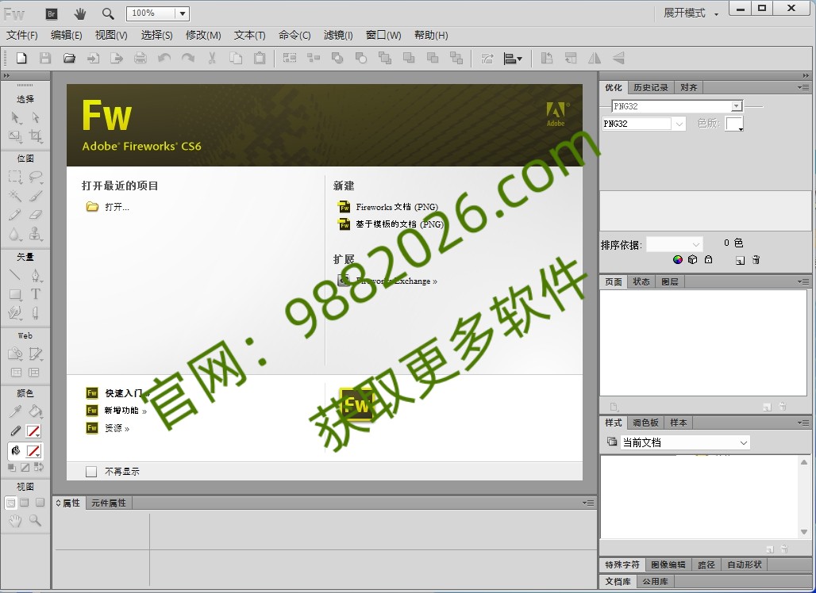The width and height of the screenshot is (816, 593).
Task: Open the 排序依据 dropdown
Action: [675, 244]
